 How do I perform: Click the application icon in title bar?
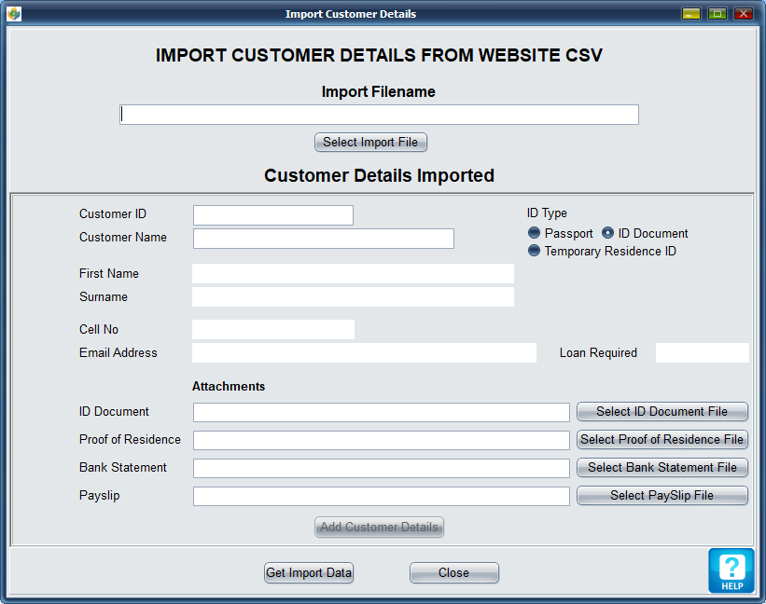[14, 14]
